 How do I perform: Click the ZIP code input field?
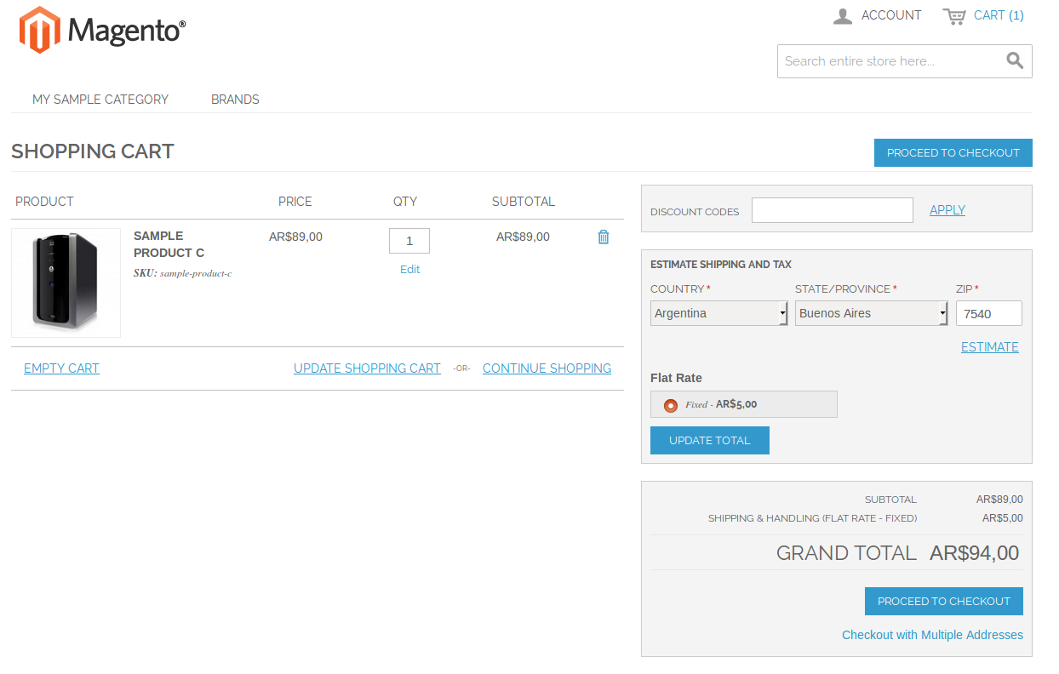[988, 312]
